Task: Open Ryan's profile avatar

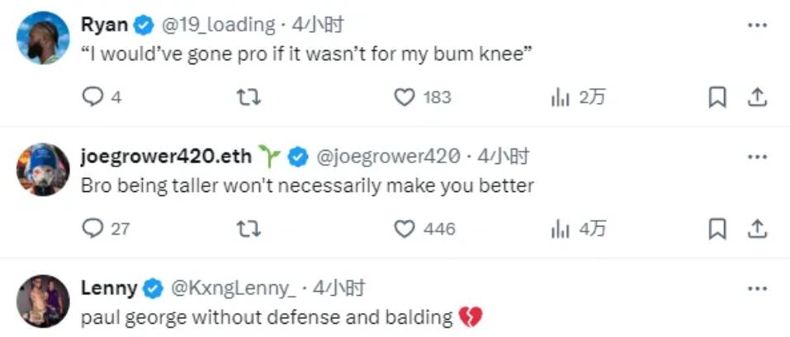Action: pos(43,38)
